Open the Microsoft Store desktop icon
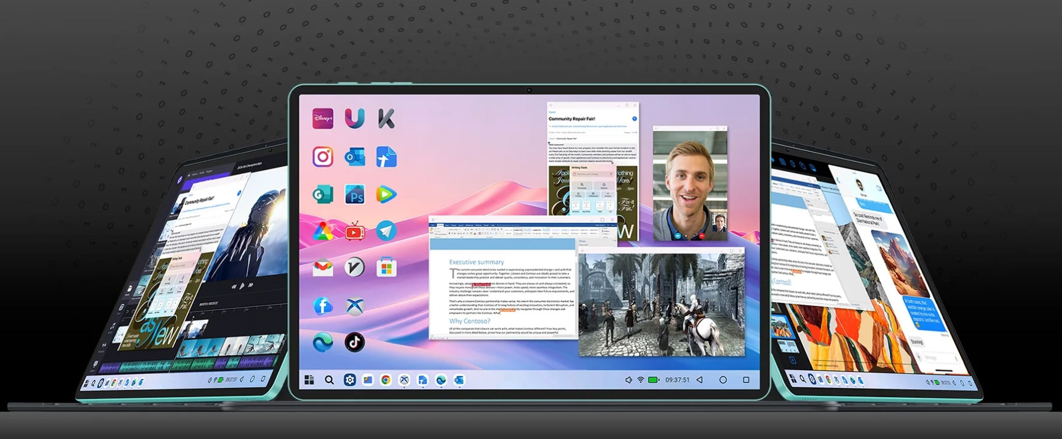The image size is (1062, 439). (386, 268)
